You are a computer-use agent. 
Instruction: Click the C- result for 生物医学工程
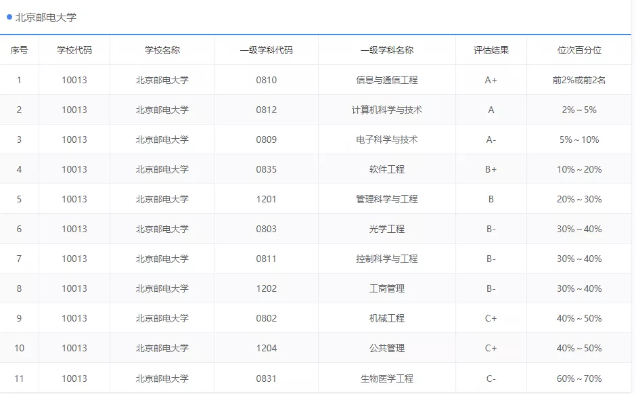(x=491, y=377)
